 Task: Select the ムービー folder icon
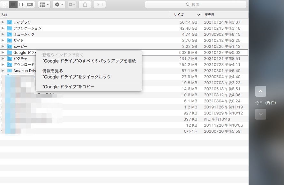click(10, 46)
